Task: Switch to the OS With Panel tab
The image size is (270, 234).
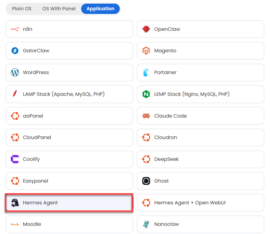Action: point(59,9)
